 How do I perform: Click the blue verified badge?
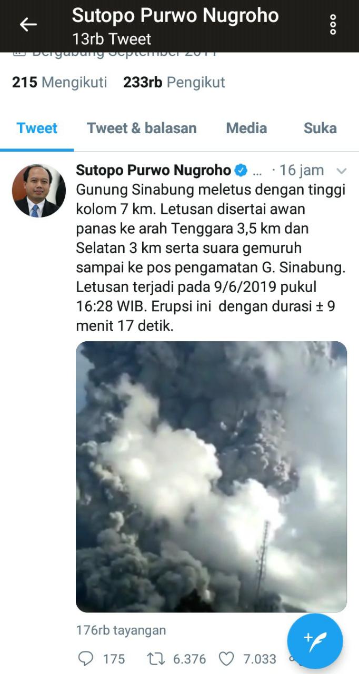[241, 170]
